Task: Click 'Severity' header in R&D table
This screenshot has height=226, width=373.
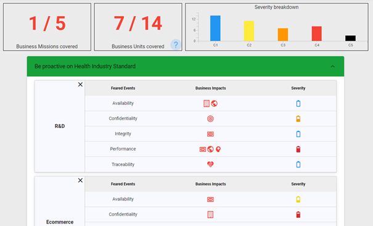Action: point(298,88)
